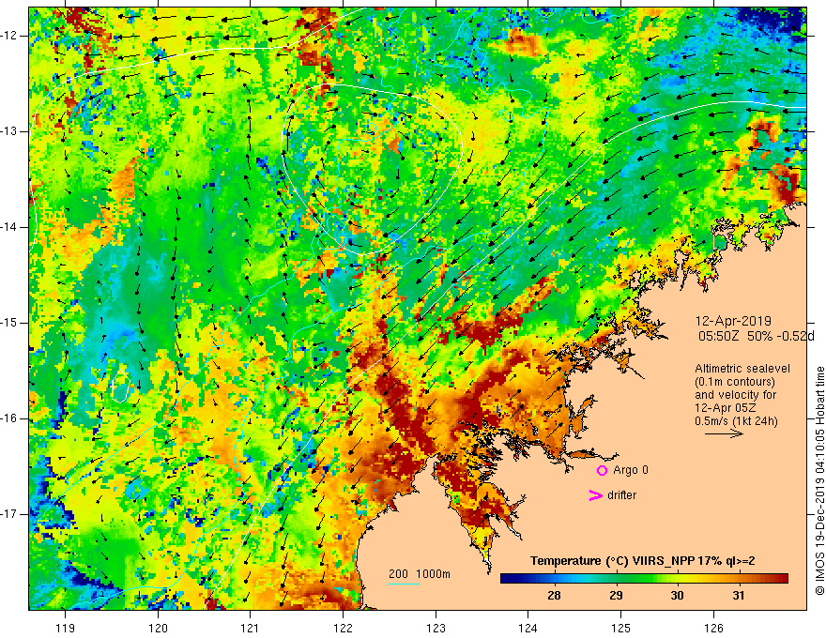Viewport: 826px width, 638px height.
Task: Click the 'drifter' legend label
Action: (x=621, y=495)
